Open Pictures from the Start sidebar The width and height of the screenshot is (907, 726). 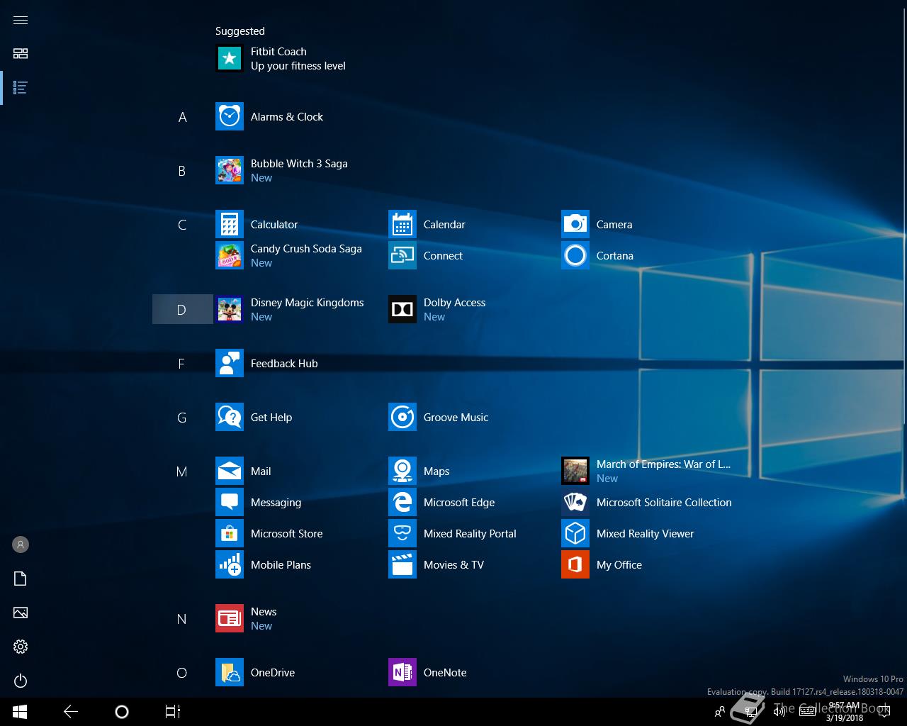click(x=21, y=613)
